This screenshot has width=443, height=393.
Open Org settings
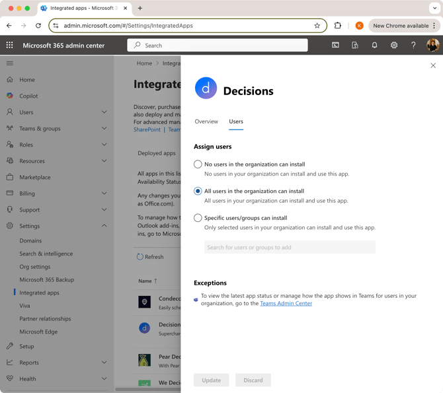(x=35, y=267)
